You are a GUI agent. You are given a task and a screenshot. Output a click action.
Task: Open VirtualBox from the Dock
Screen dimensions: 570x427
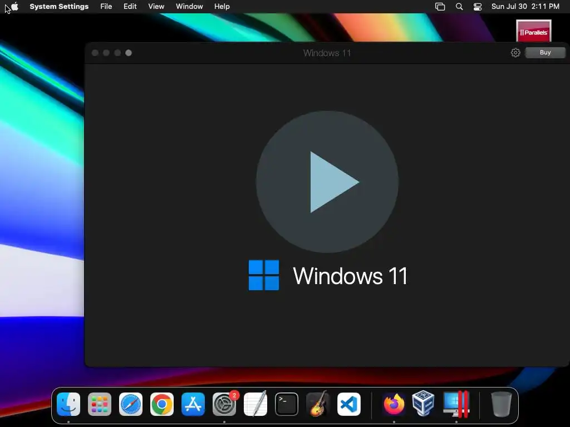(x=423, y=403)
